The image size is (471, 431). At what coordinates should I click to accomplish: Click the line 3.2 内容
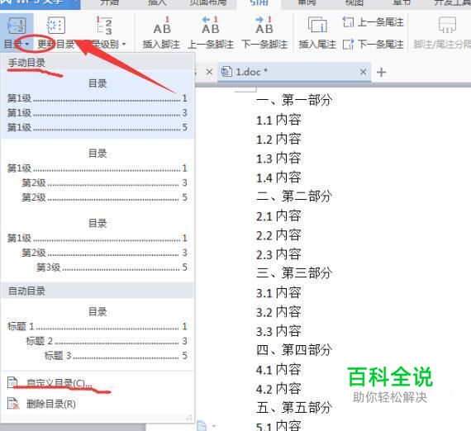[278, 312]
